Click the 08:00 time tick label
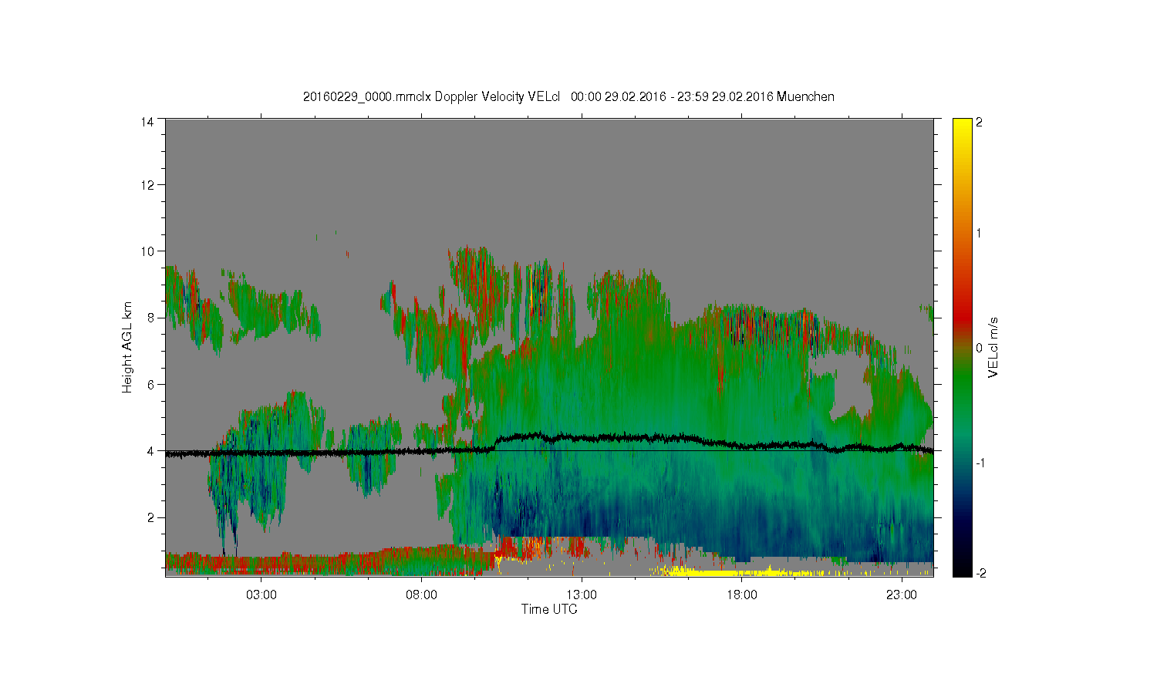This screenshot has height=694, width=1157. tap(422, 595)
